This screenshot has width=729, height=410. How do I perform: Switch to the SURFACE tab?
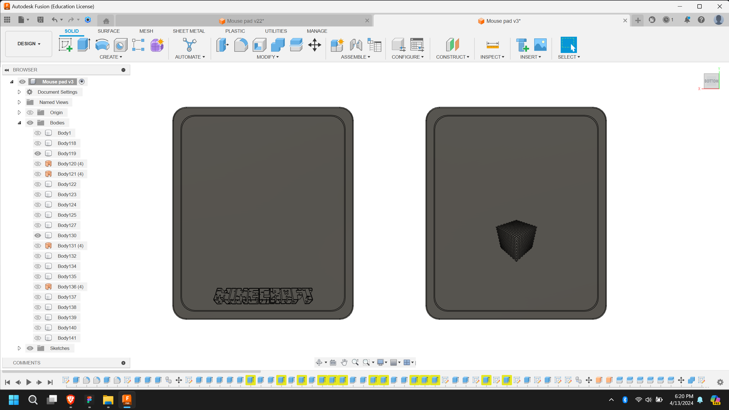point(109,31)
